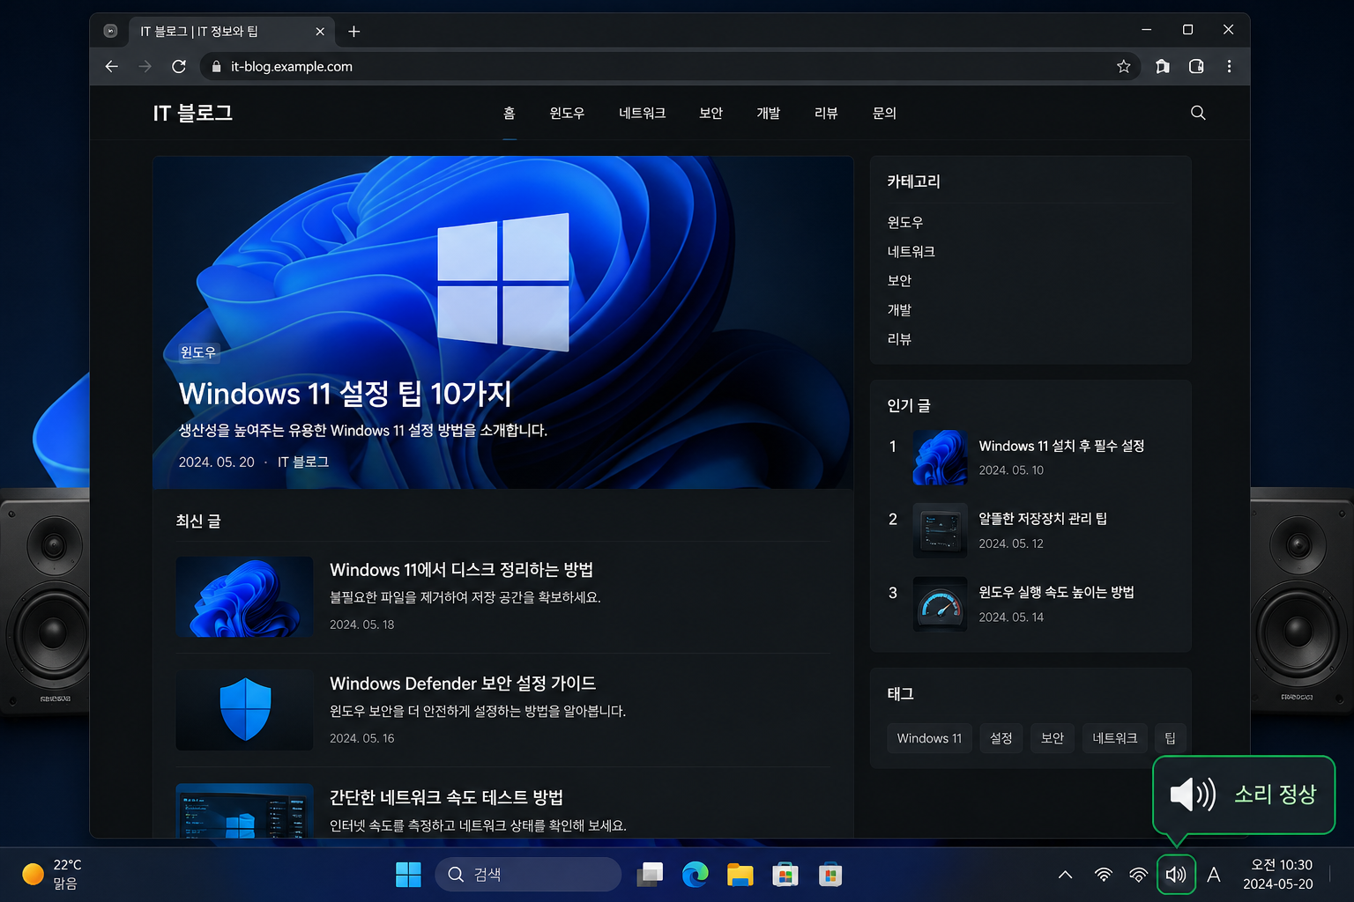The width and height of the screenshot is (1354, 902).
Task: Open 리뷰 in the top navigation
Action: click(x=826, y=113)
